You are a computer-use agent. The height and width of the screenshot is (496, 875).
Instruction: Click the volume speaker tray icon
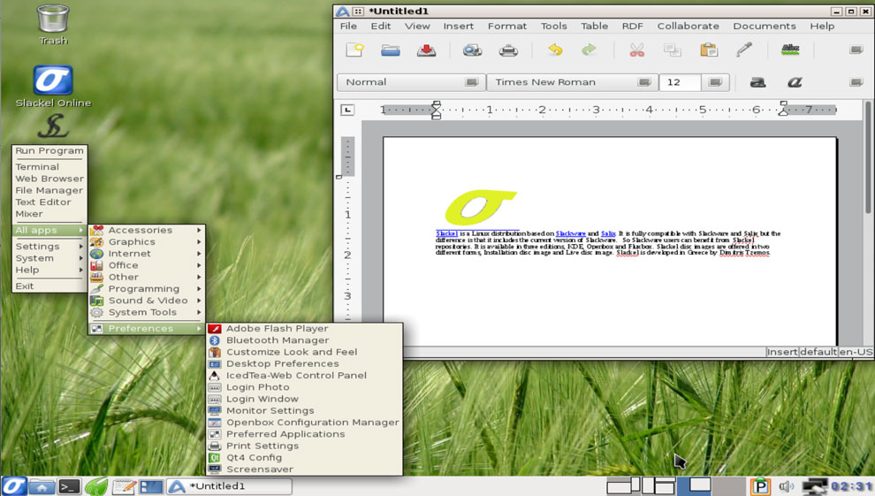tap(787, 486)
